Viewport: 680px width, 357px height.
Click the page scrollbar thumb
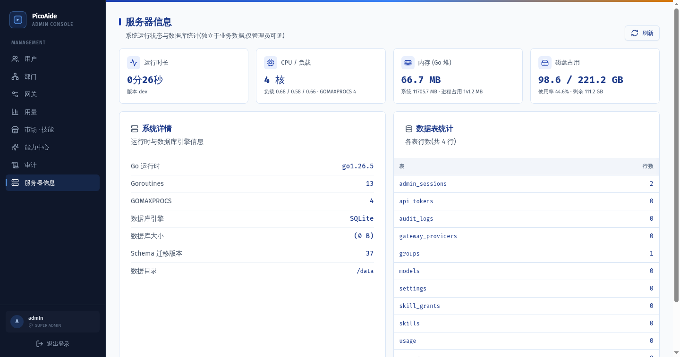pyautogui.click(x=676, y=156)
